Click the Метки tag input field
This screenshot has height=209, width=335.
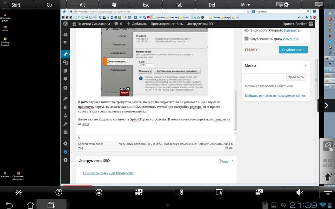click(x=264, y=77)
